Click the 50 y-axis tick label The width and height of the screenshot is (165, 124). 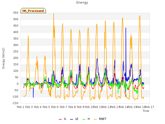(16, 78)
